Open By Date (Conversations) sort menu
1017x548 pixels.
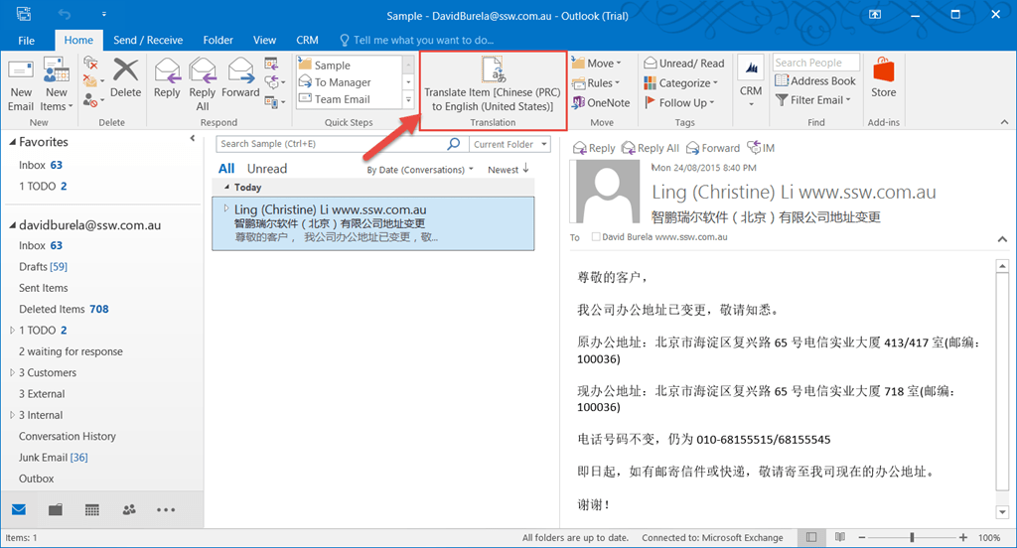tap(420, 170)
